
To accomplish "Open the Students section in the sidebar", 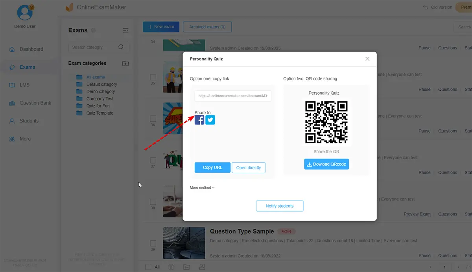I will tap(29, 121).
